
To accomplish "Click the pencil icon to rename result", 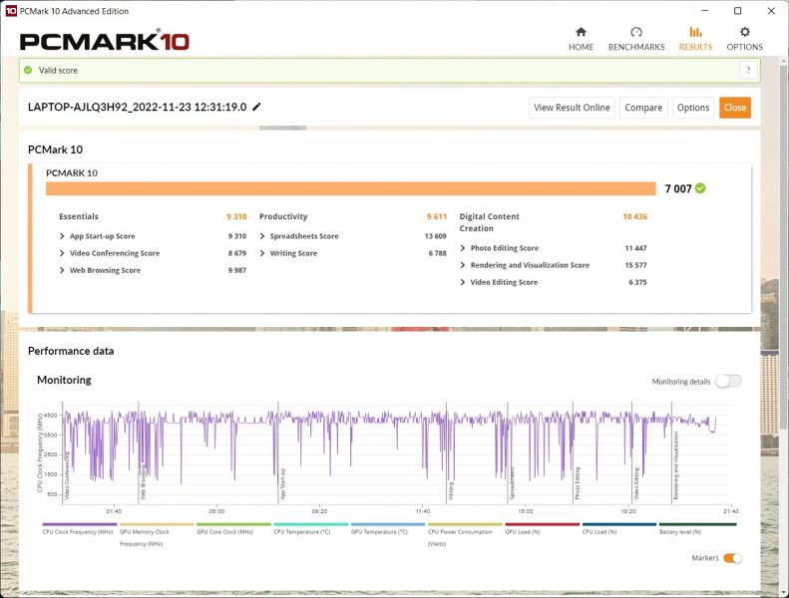I will 256,107.
